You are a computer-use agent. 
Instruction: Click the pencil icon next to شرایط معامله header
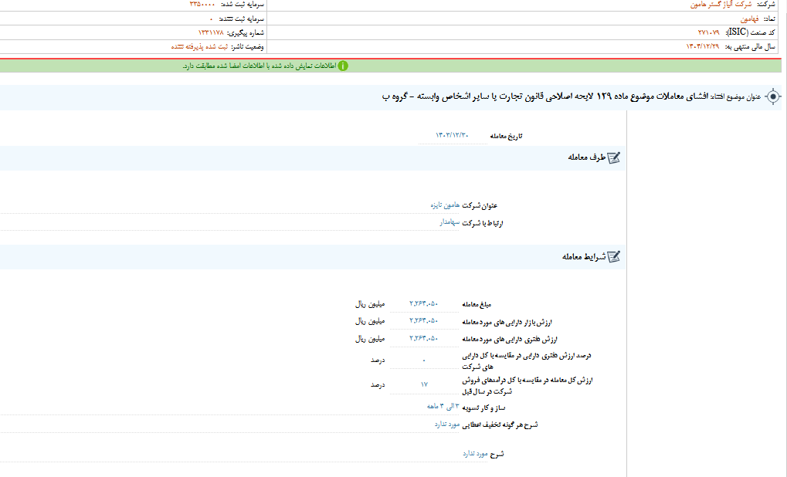[616, 257]
